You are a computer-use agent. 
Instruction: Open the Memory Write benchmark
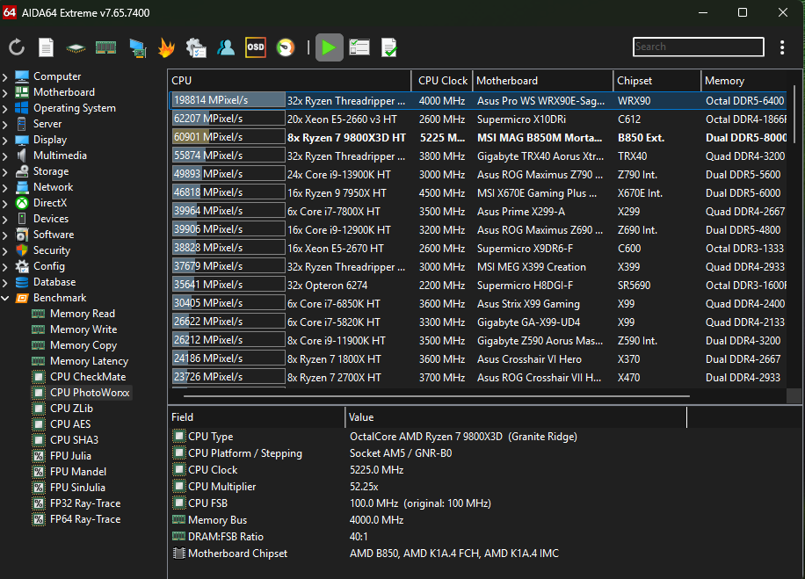click(x=83, y=329)
